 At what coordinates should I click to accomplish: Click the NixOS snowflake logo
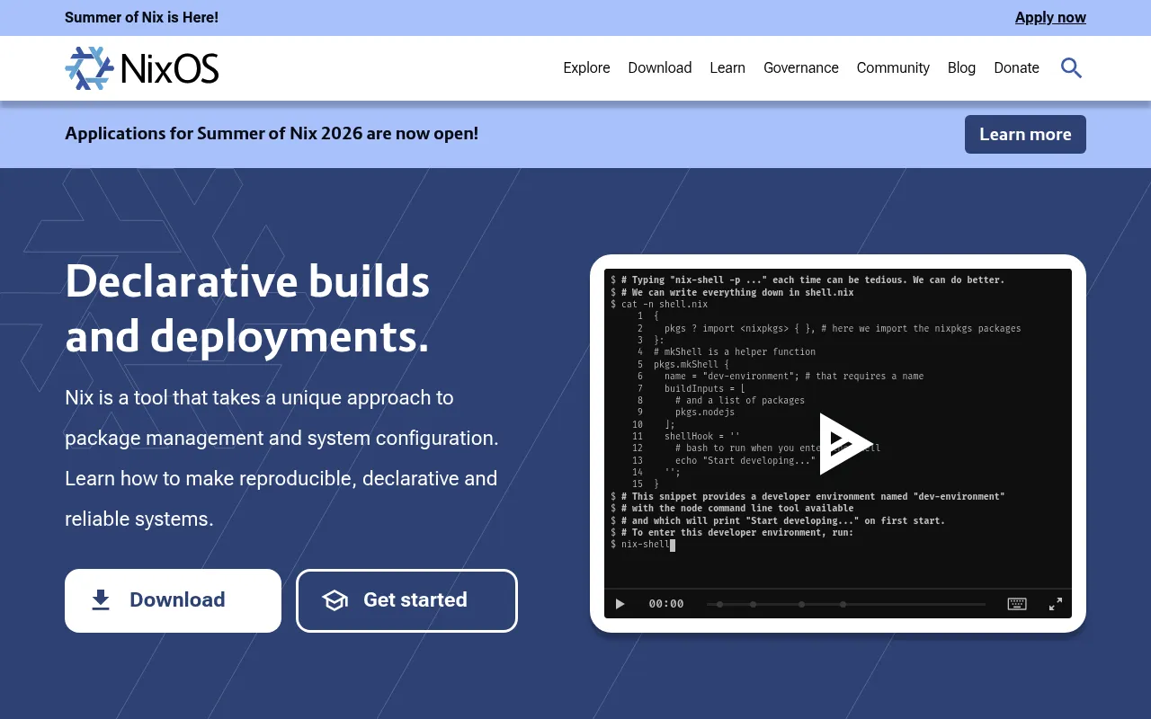coord(89,68)
